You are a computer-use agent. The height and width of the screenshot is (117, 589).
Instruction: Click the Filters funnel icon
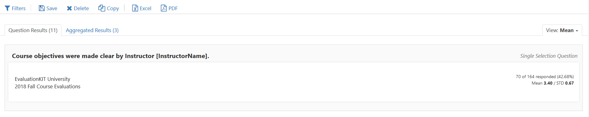click(x=7, y=8)
